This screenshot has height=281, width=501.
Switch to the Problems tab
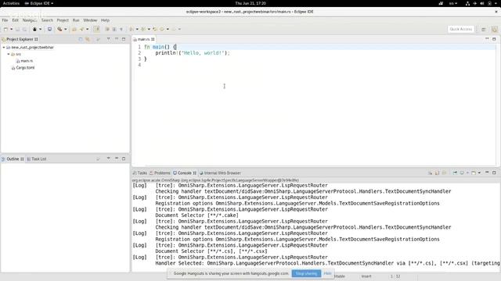pyautogui.click(x=160, y=173)
